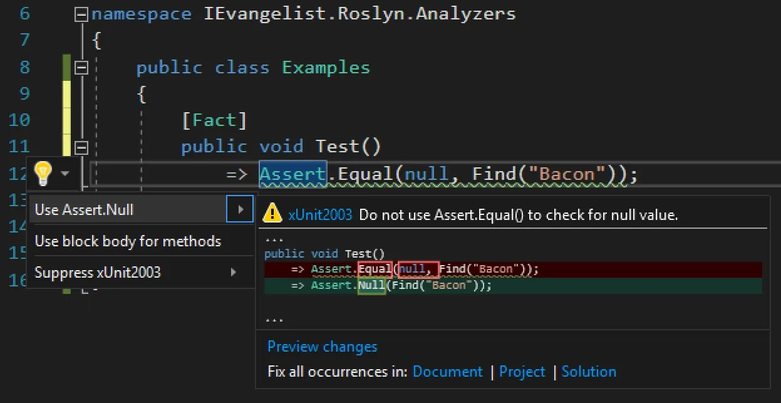781x403 pixels.
Task: Collapse the Examples class outline box
Action: click(x=81, y=68)
